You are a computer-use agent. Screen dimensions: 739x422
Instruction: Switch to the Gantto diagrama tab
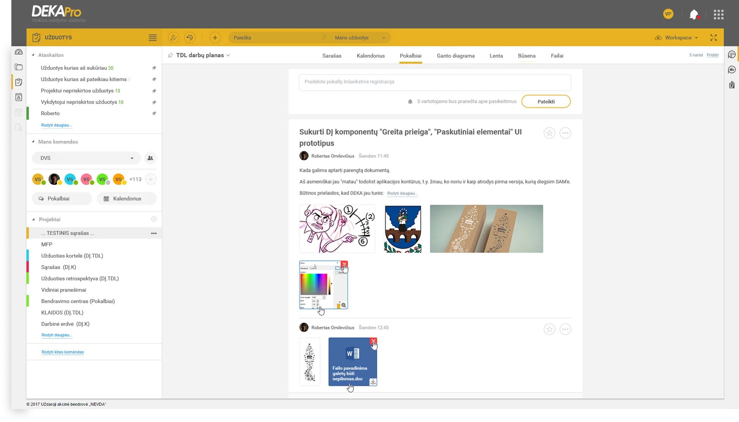[456, 56]
